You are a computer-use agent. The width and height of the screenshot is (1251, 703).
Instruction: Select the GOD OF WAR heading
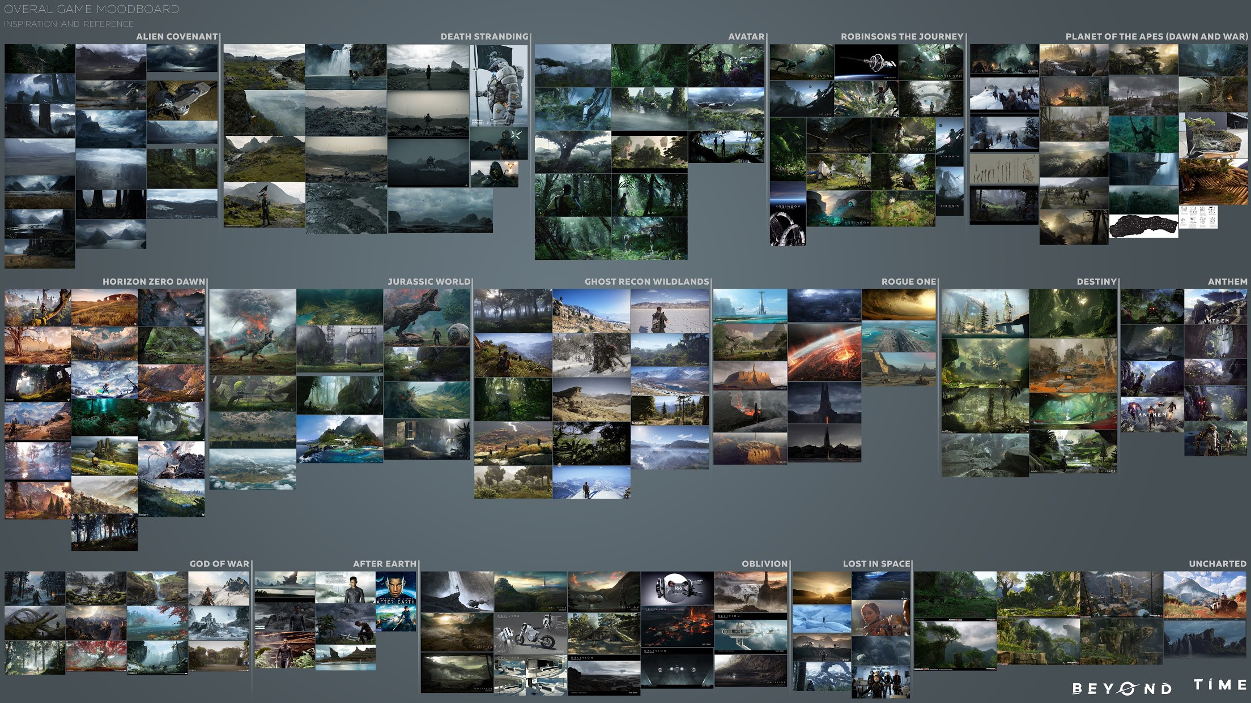[x=219, y=564]
